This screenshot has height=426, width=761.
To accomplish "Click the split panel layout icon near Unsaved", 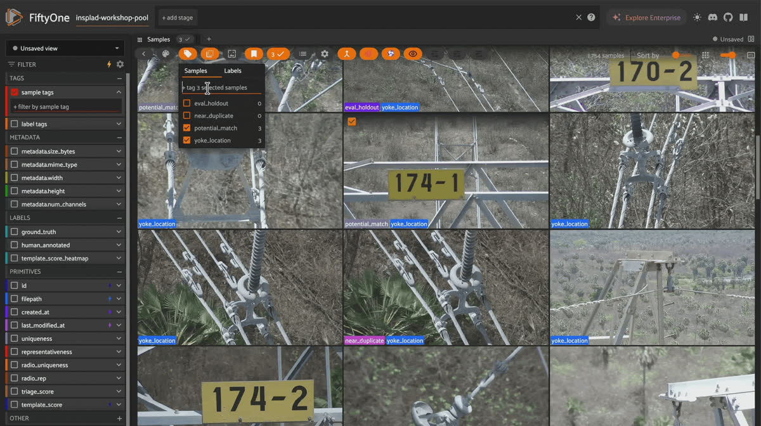I will [x=752, y=39].
